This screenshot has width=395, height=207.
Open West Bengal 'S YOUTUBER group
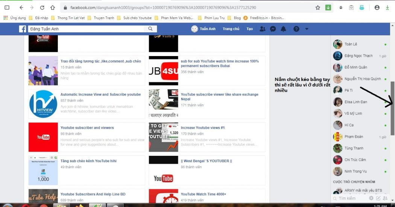(x=206, y=161)
